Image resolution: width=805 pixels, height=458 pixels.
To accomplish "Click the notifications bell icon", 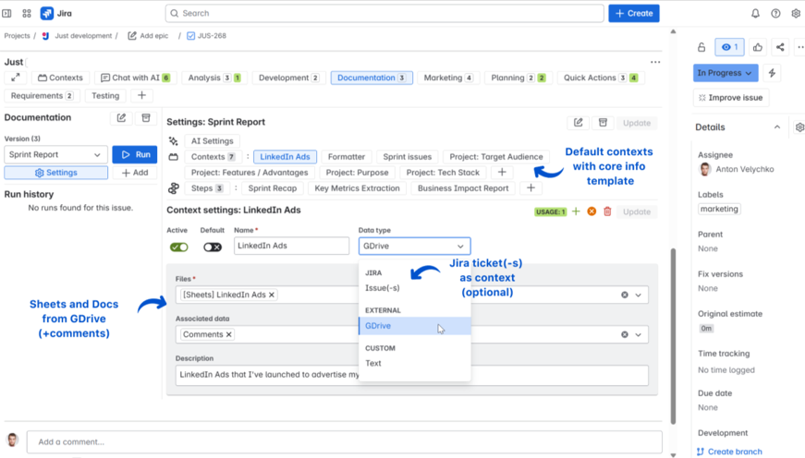I will tap(755, 14).
